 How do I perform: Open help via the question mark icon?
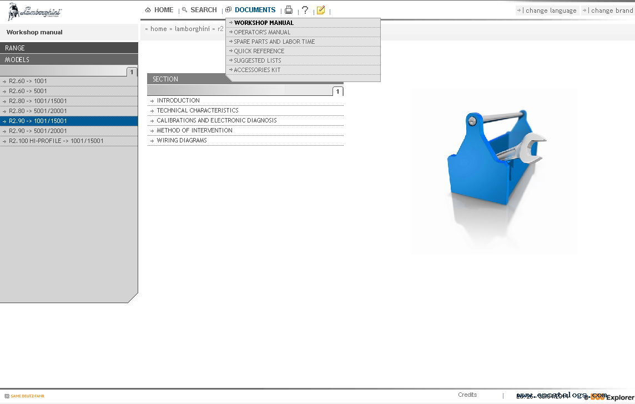point(305,10)
